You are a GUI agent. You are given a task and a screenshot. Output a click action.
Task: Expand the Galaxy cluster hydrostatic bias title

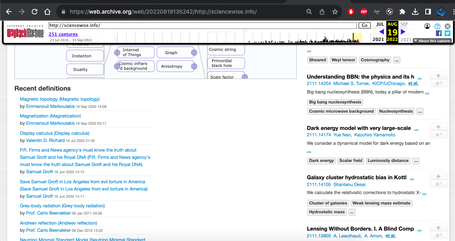coord(412,178)
